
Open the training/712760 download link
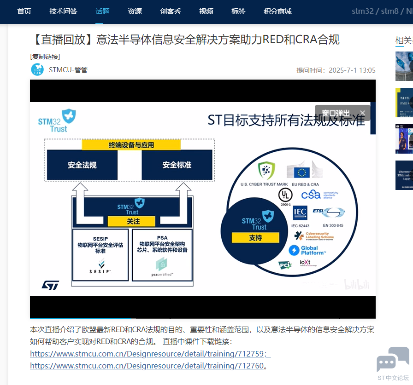tap(147, 366)
